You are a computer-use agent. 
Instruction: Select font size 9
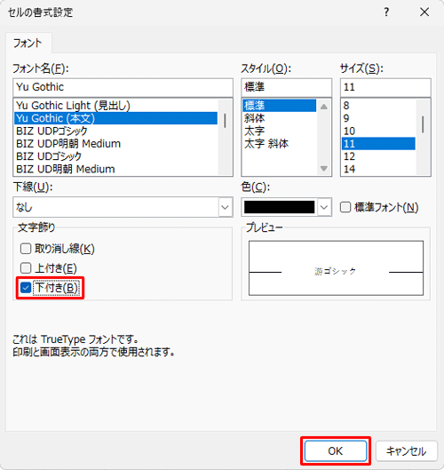(378, 118)
